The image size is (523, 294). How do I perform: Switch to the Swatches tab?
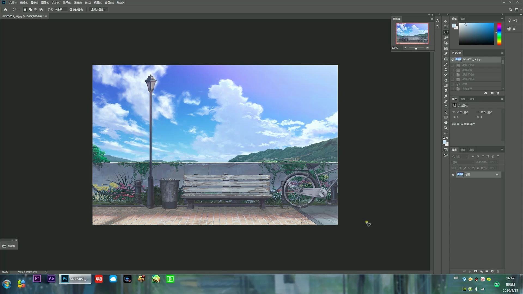coord(463,19)
